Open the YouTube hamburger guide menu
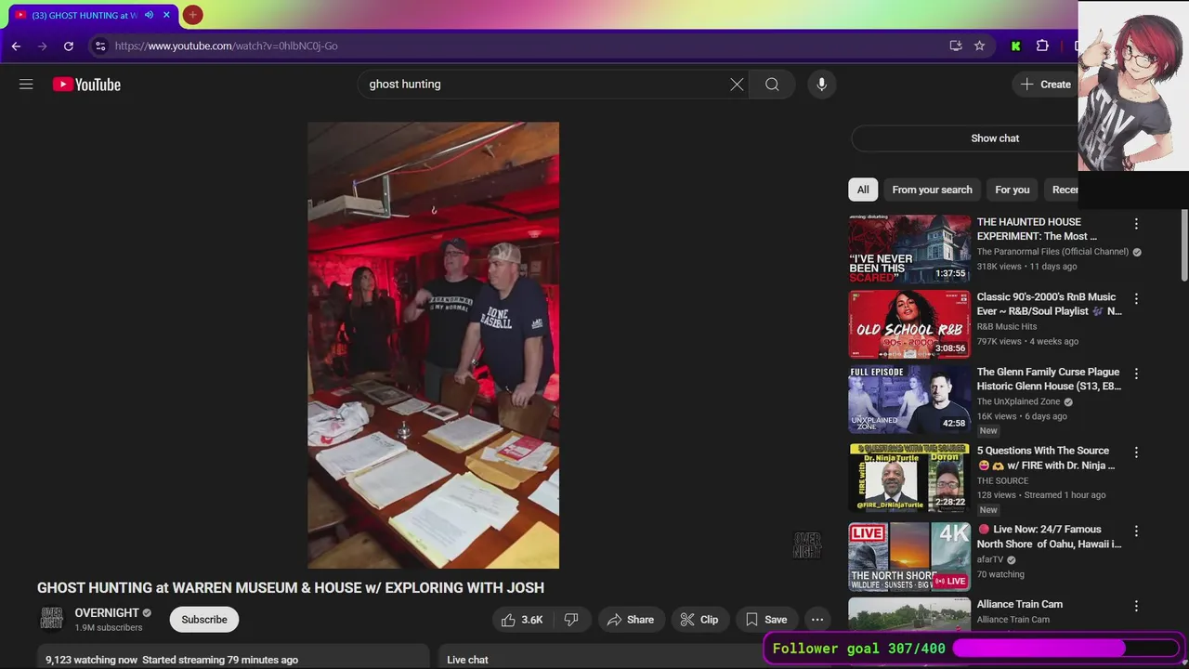 [26, 85]
